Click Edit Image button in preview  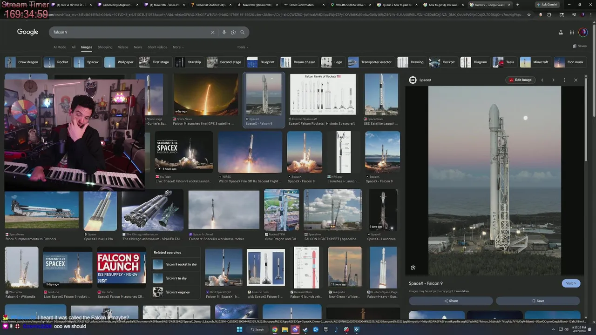point(520,80)
